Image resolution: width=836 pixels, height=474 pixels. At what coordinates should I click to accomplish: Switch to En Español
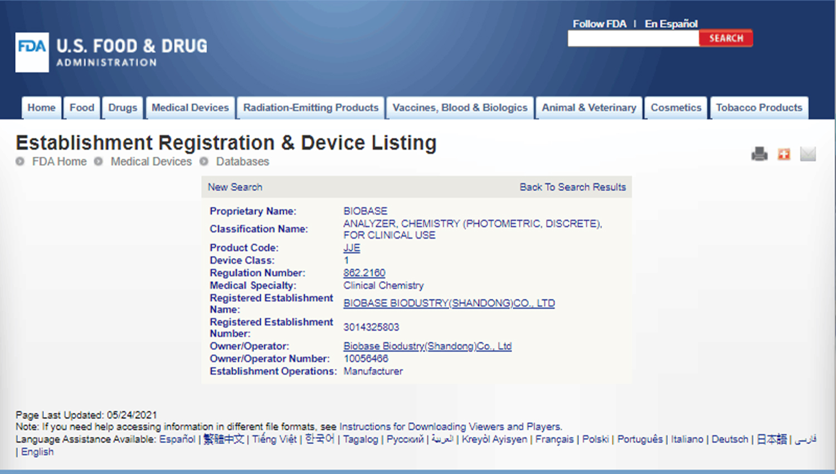[671, 23]
